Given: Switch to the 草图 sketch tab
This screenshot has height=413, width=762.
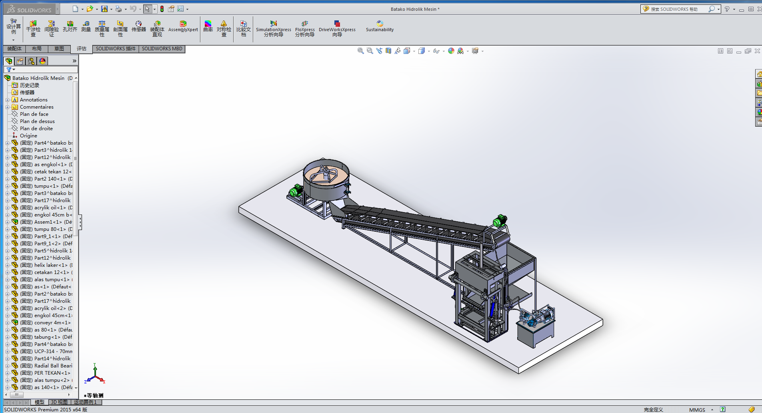Looking at the screenshot, I should (59, 49).
